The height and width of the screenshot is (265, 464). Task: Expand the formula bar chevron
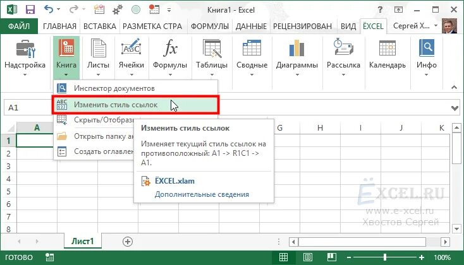[455, 108]
